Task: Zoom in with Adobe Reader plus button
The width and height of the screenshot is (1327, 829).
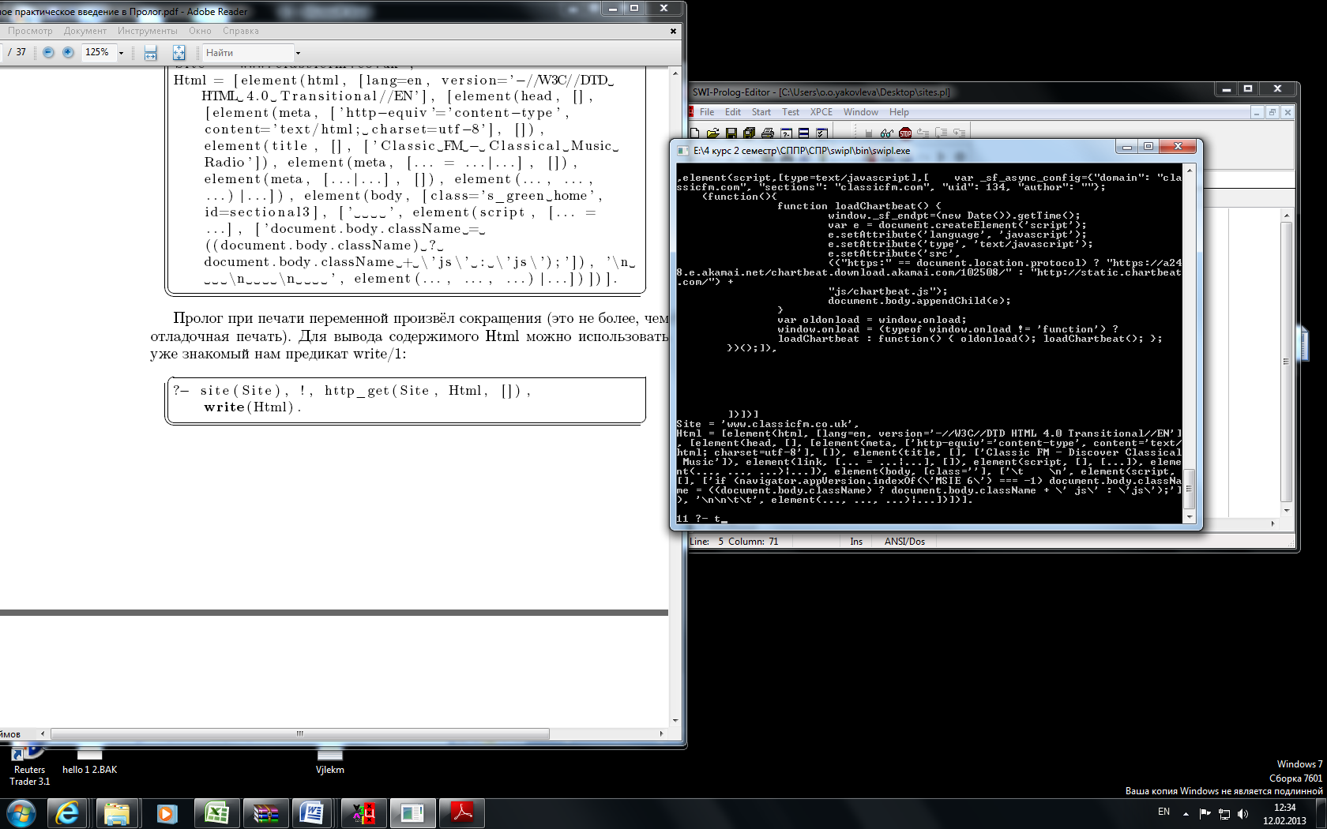Action: point(68,52)
